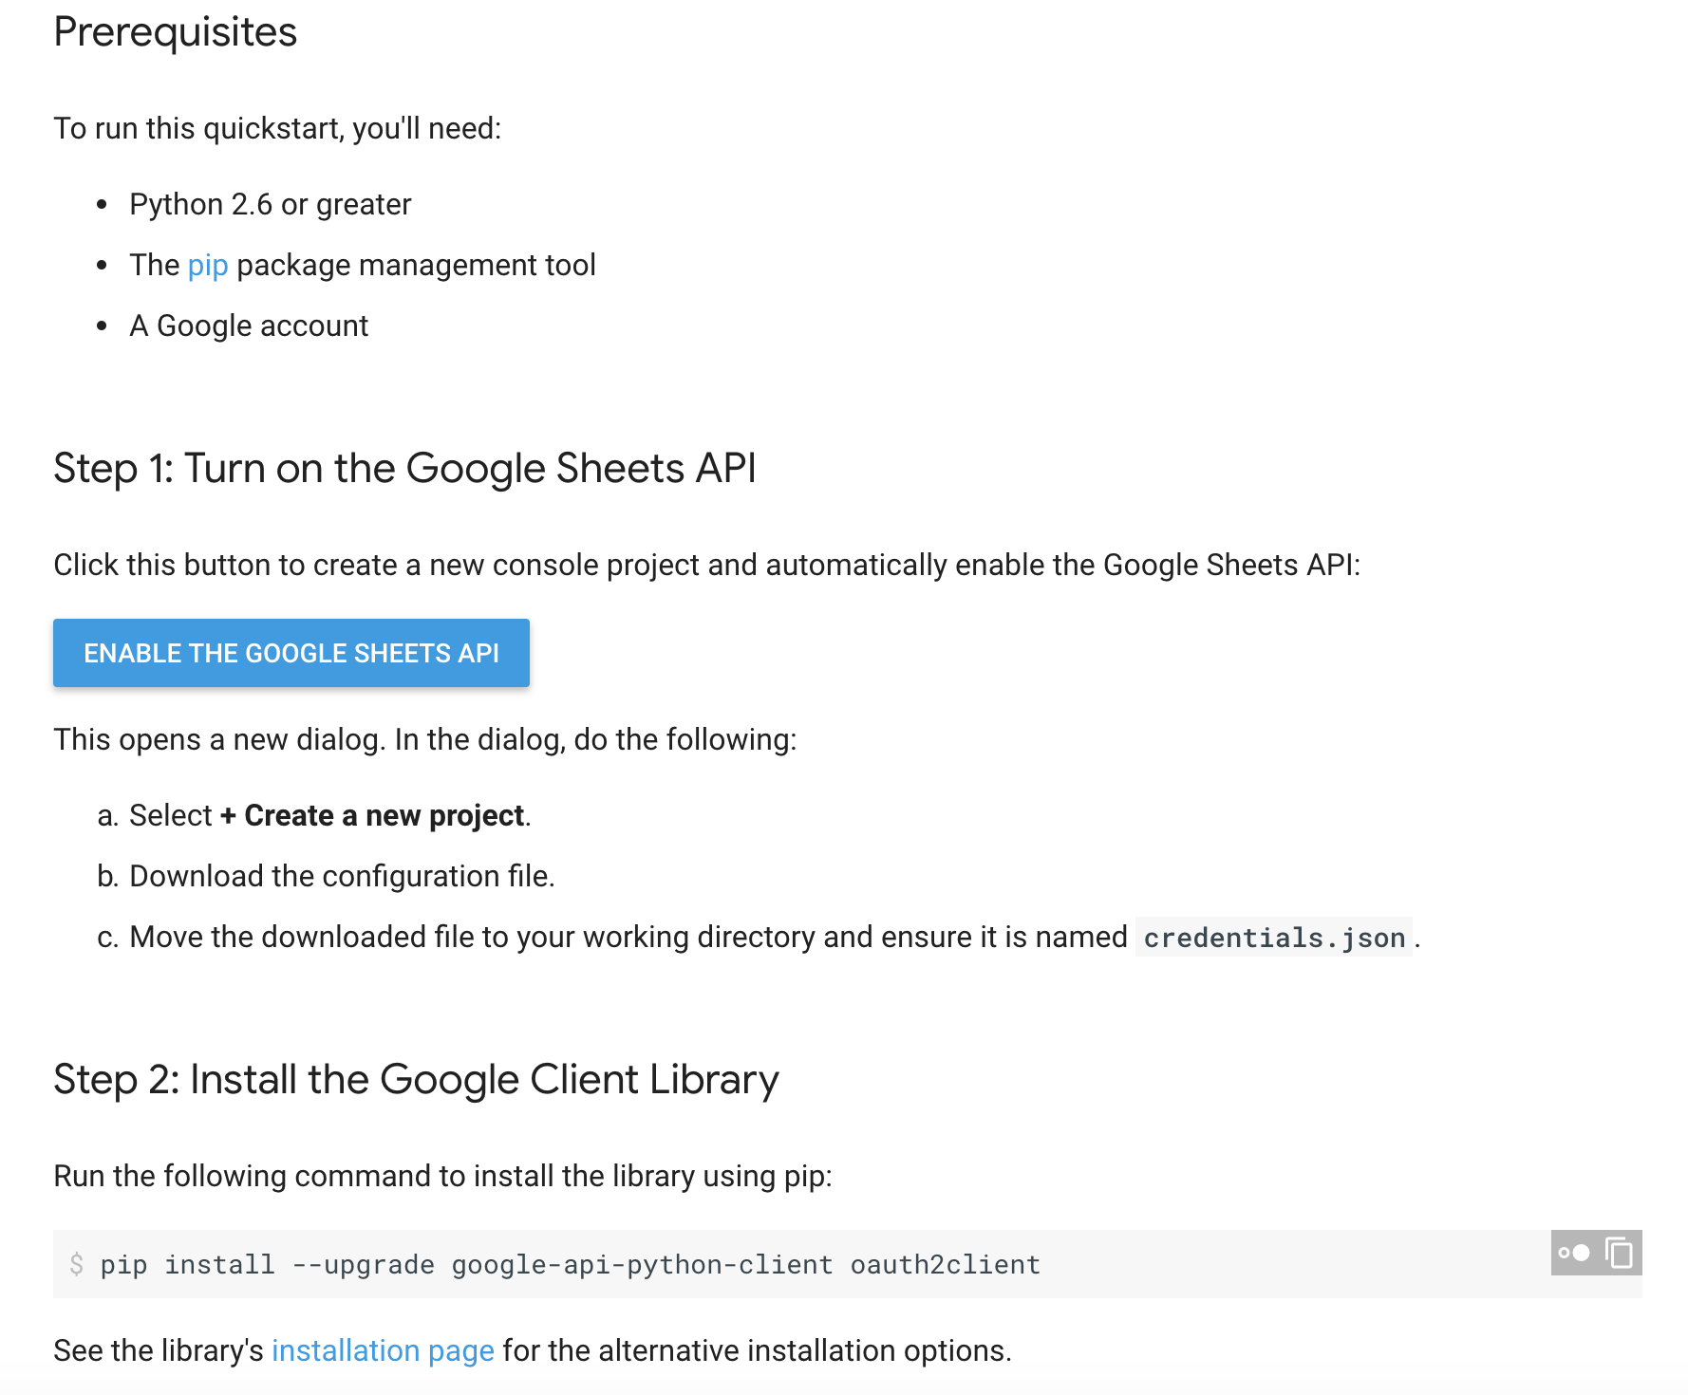Click the 'Python 2.6 or greater' bullet

[271, 205]
